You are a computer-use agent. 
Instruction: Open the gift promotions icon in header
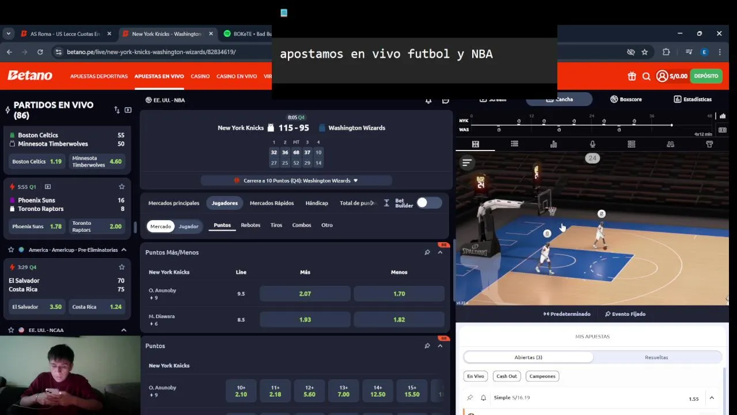632,76
